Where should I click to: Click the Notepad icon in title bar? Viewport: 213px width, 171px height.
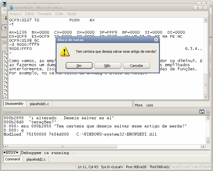[11, 8]
